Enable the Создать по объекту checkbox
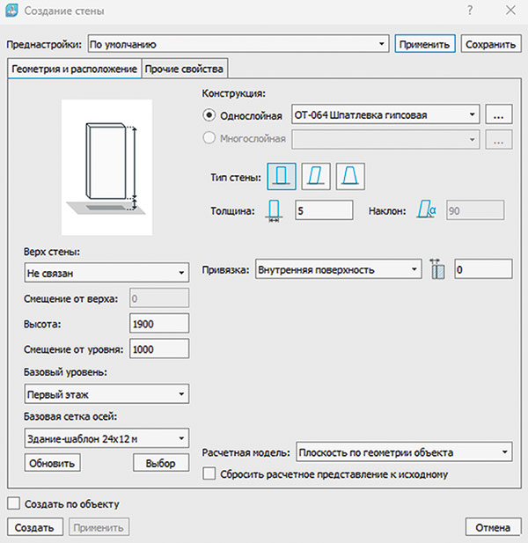Screen dimensions: 528x543 (x=13, y=503)
